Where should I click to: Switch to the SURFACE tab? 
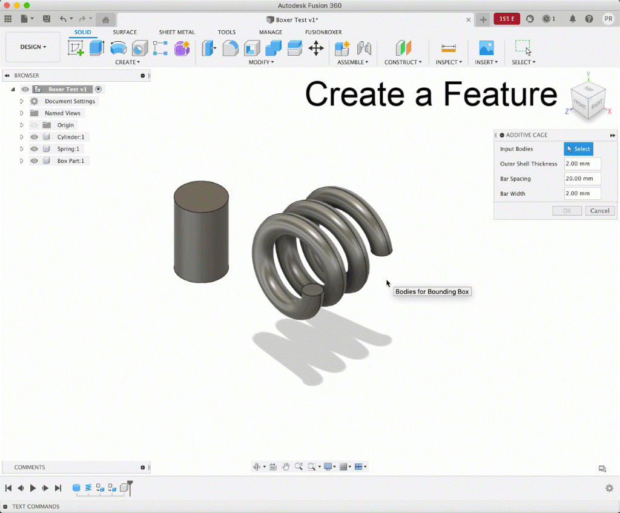(125, 32)
